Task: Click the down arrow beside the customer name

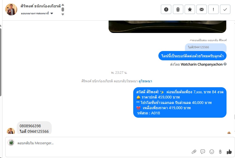Action: pyautogui.click(x=63, y=15)
